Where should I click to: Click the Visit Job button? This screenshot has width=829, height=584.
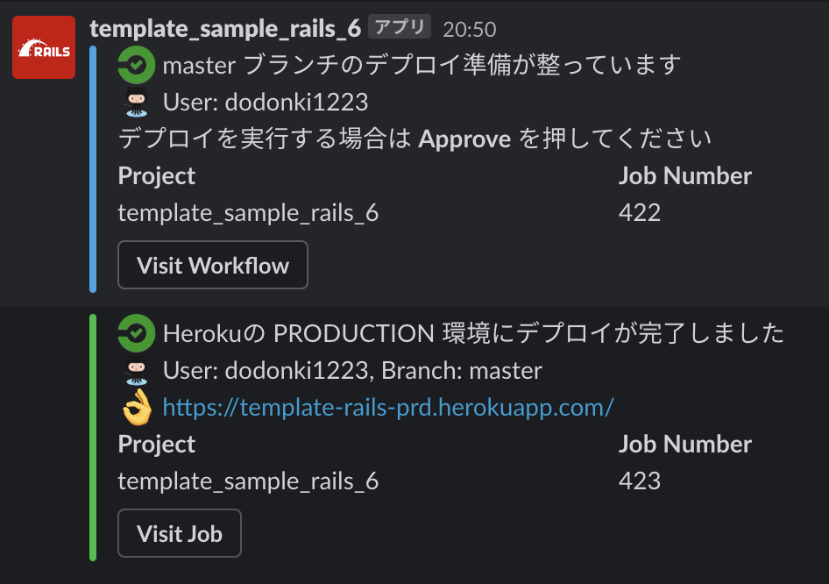coord(180,533)
